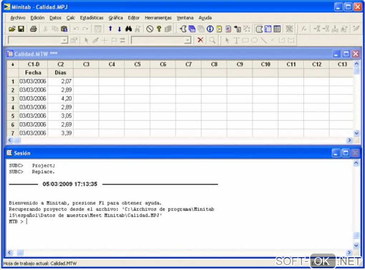The width and height of the screenshot is (365, 270).
Task: Open the Estadísticas menu
Action: [x=92, y=17]
